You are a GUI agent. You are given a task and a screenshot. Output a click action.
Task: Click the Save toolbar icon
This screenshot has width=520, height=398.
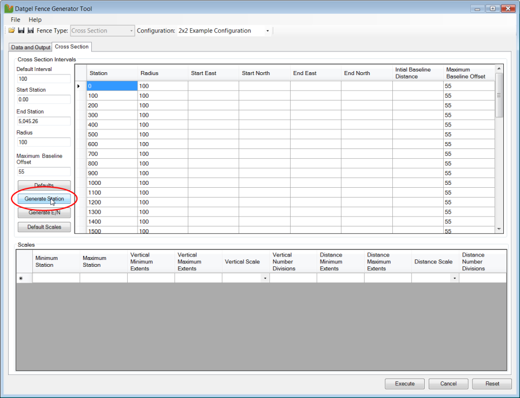click(x=21, y=31)
